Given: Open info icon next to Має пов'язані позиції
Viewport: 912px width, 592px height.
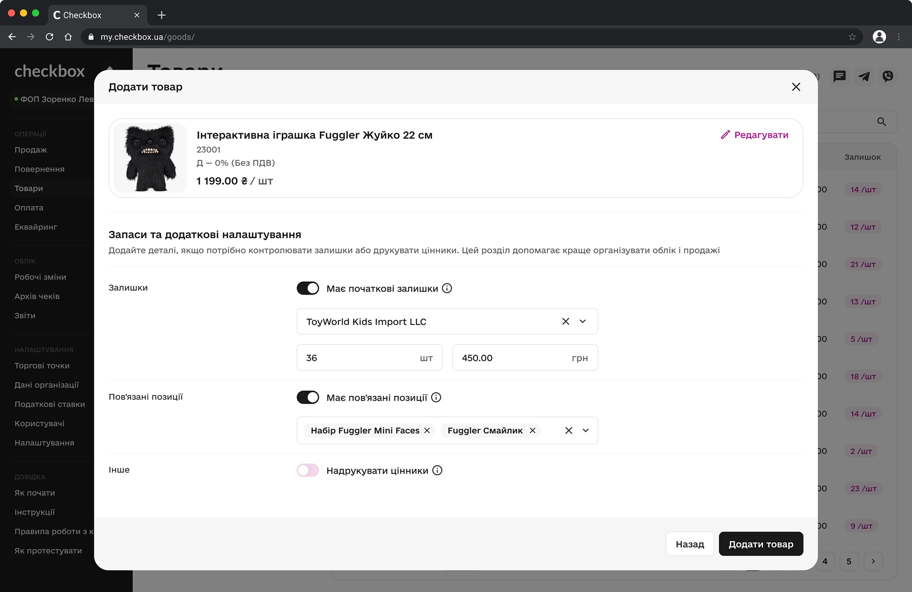Looking at the screenshot, I should (436, 398).
